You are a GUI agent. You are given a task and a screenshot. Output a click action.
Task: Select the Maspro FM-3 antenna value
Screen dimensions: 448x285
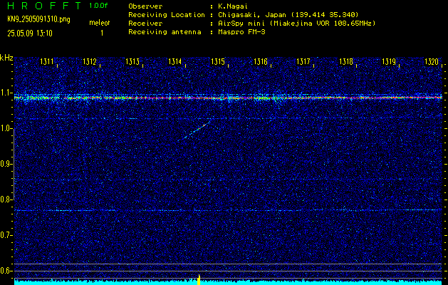[241, 32]
